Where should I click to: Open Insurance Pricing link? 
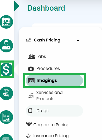(51, 136)
